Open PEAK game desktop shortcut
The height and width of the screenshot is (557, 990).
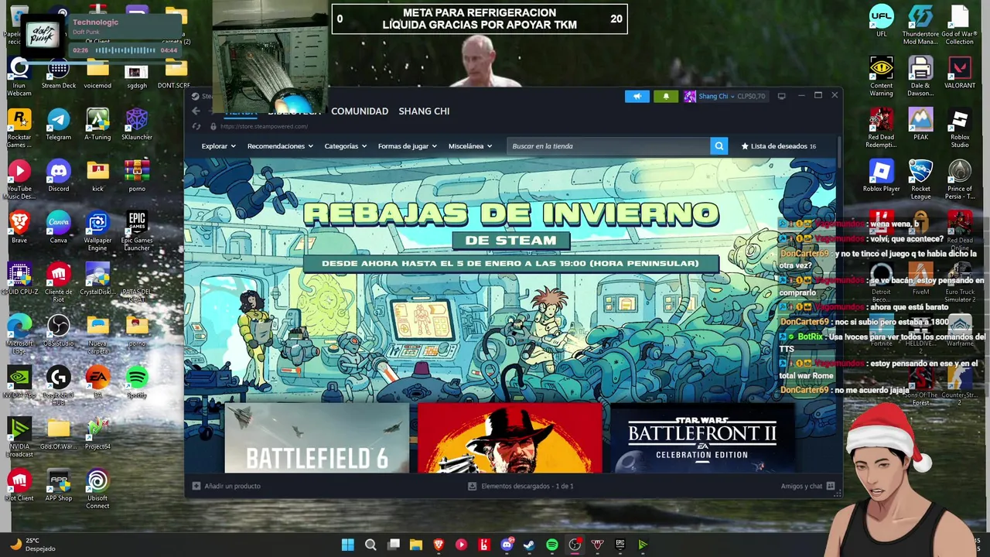click(920, 124)
